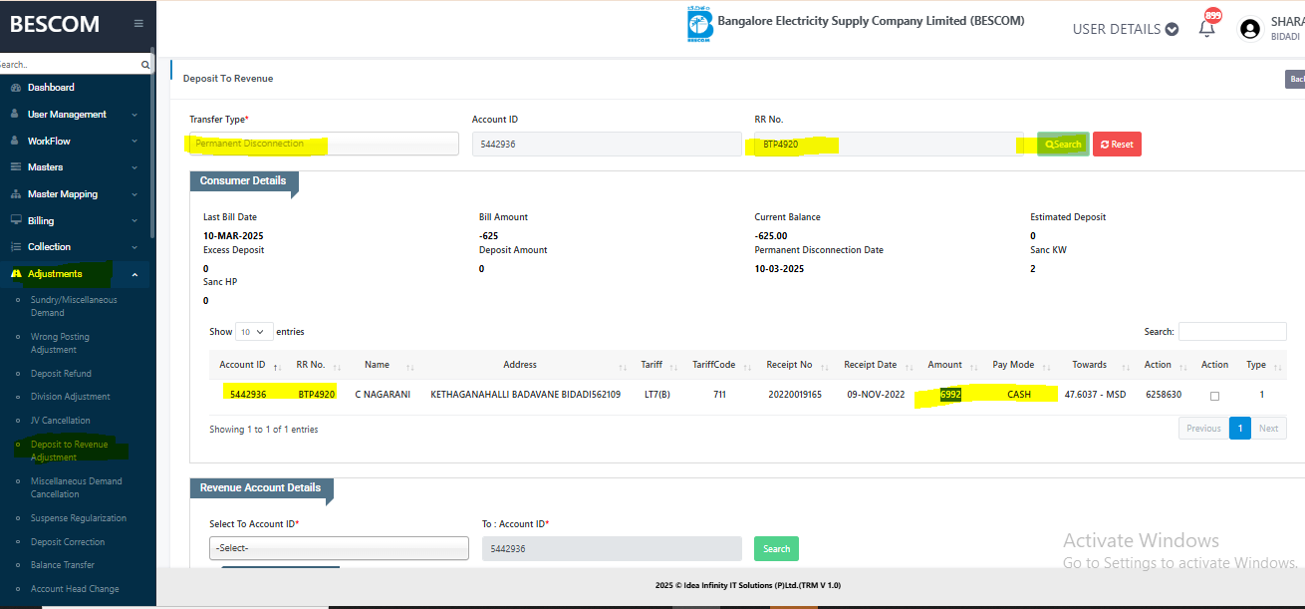Open the Select To Account ID dropdown

[x=339, y=548]
